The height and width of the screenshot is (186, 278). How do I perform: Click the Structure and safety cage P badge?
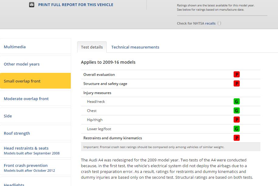[236, 83]
